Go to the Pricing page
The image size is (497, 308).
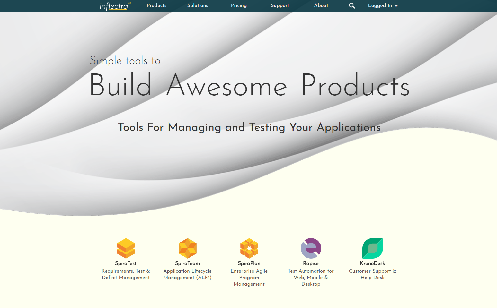click(x=239, y=6)
